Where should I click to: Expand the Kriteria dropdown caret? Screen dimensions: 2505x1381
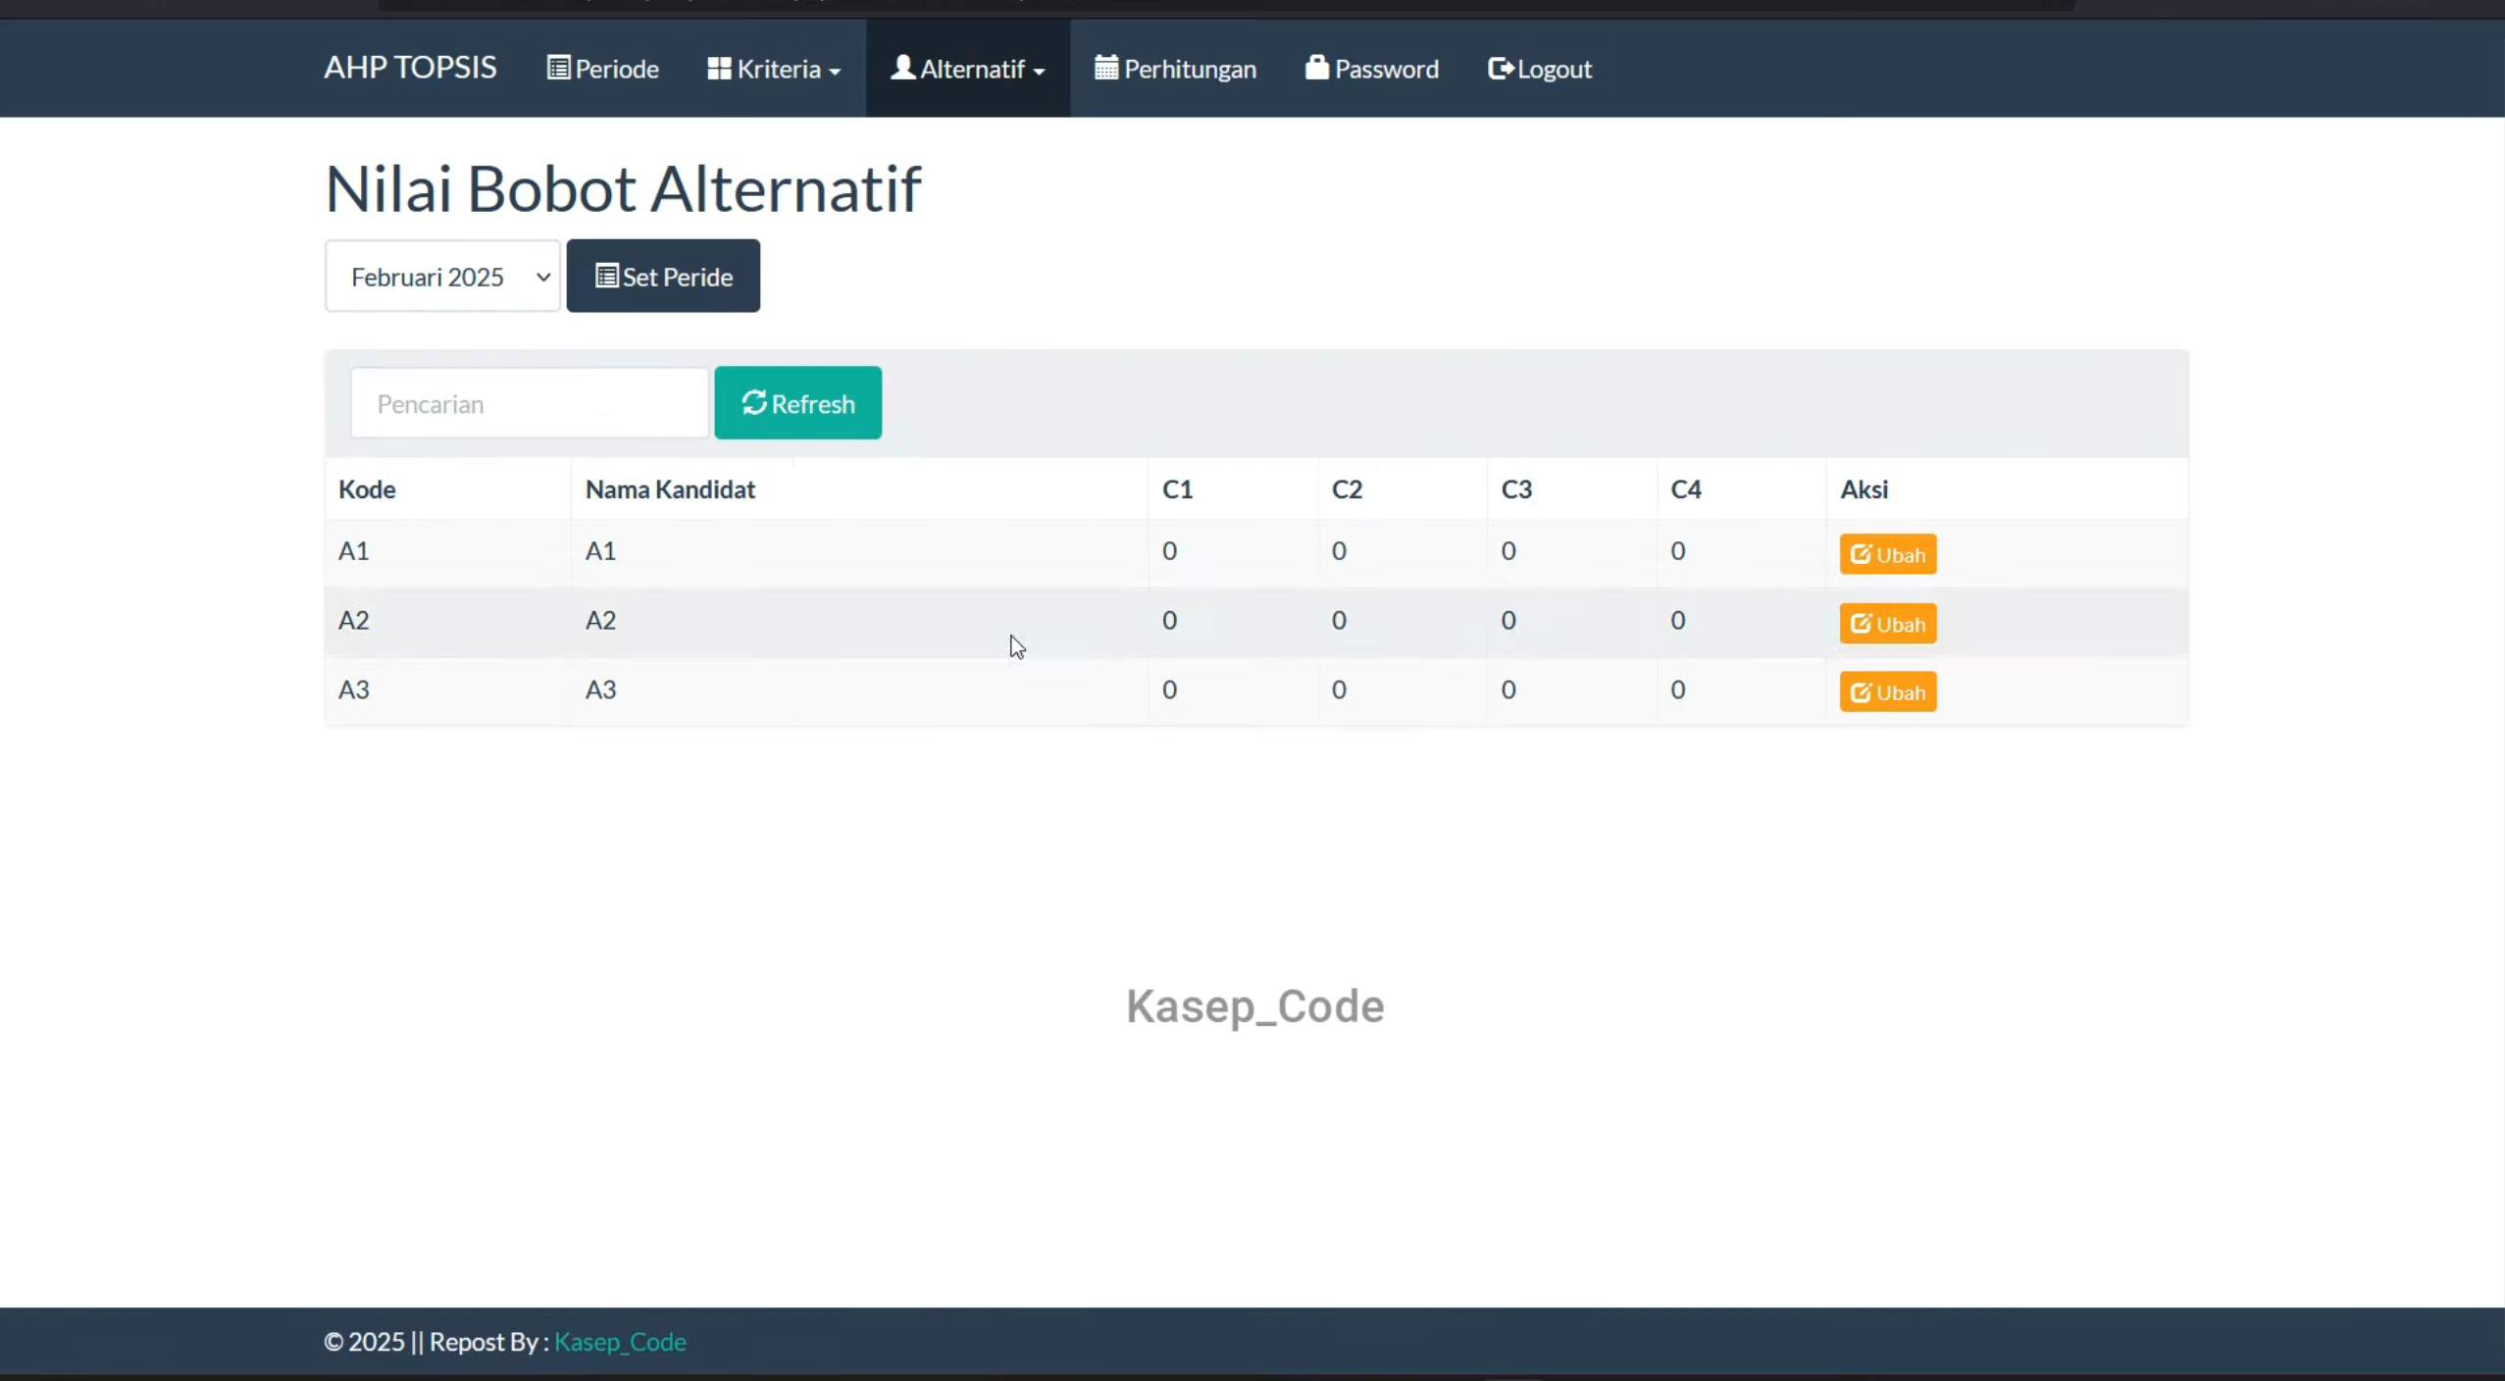point(835,72)
